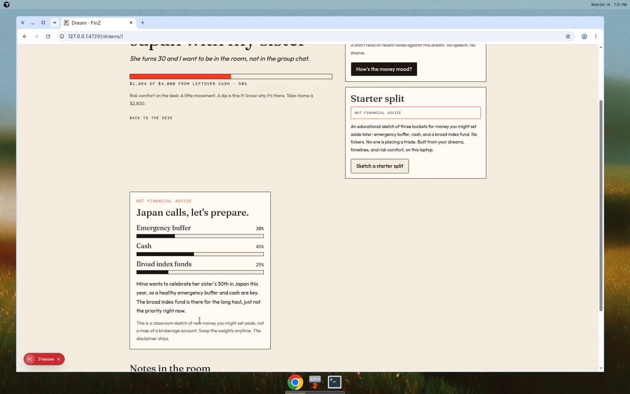The height and width of the screenshot is (394, 630).
Task: Open the Chrome profile icon
Action: [x=584, y=36]
